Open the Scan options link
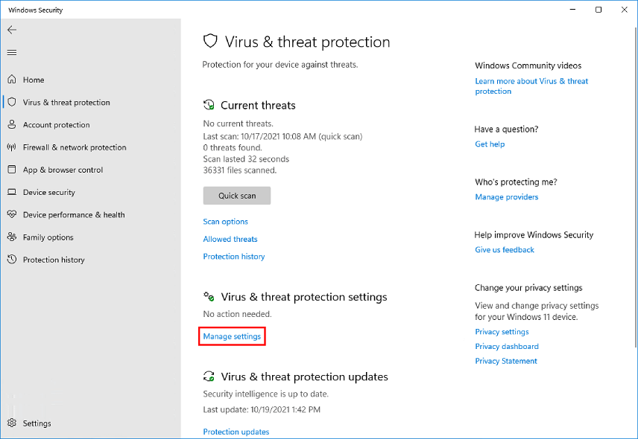Screen dimensions: 638x439 (225, 222)
